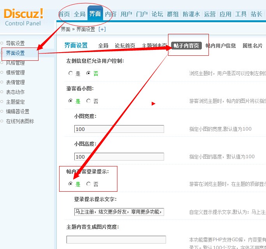
Task: Open 表态动作 in sidebar
Action: tap(15, 92)
